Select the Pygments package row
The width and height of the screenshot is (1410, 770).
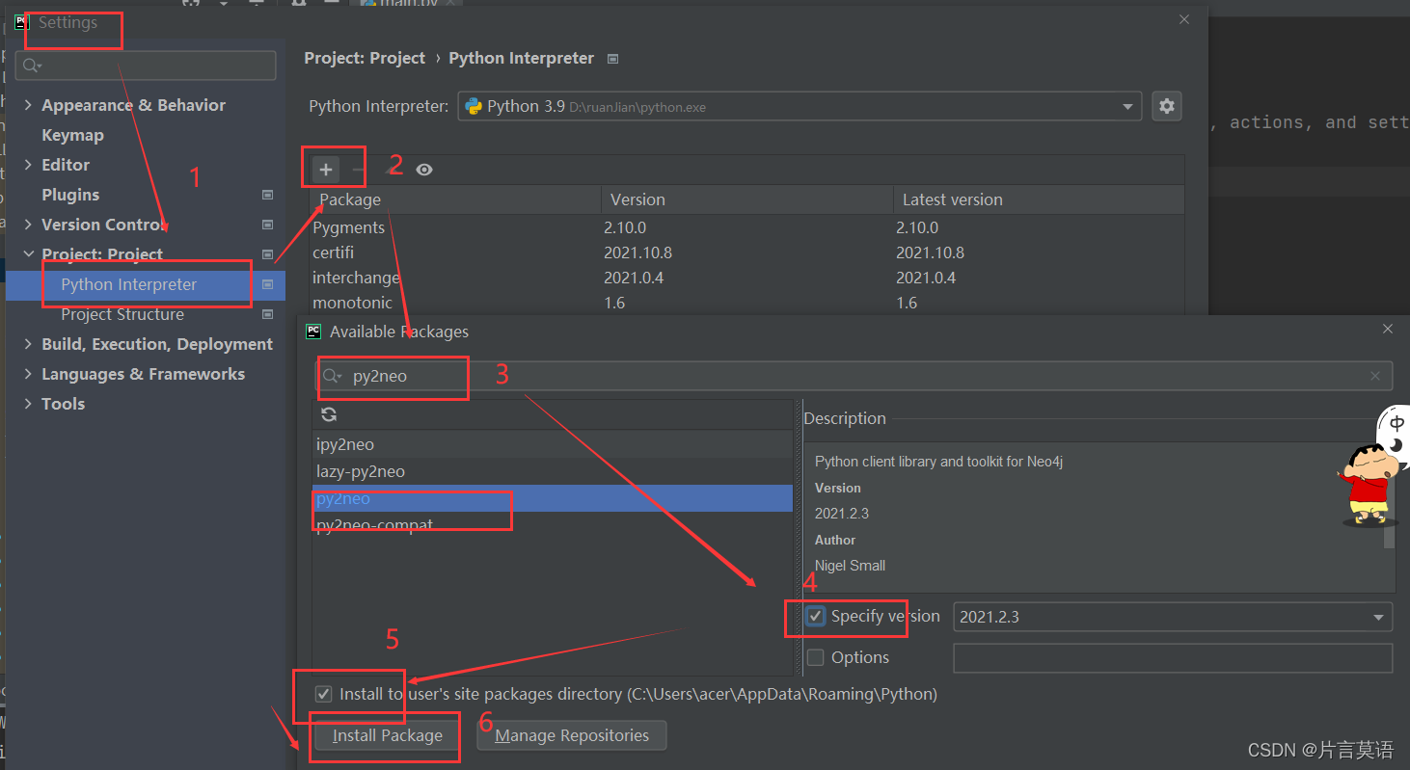pos(747,227)
